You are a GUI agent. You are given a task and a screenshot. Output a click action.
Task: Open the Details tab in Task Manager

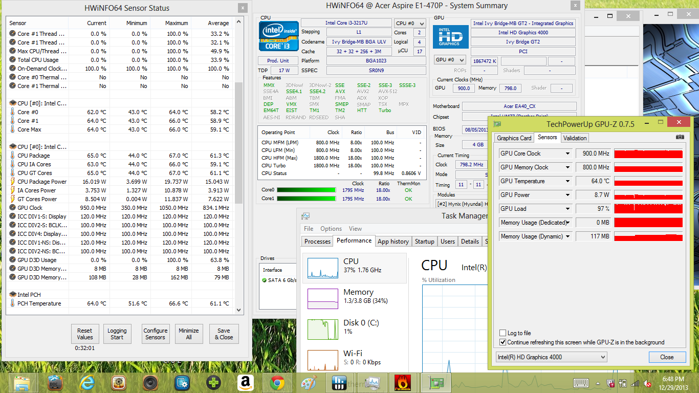click(470, 242)
